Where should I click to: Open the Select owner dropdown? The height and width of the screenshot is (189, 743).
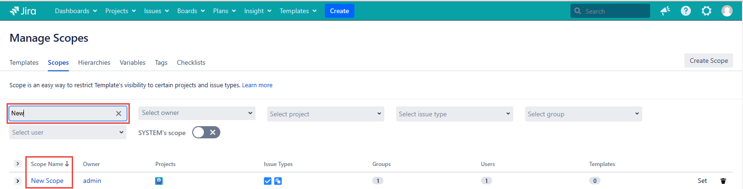coord(197,113)
